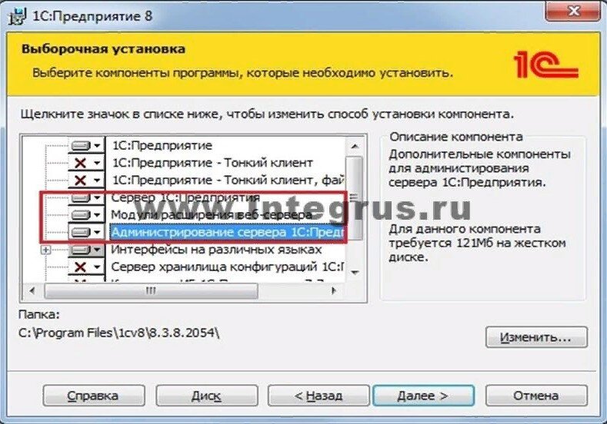Open drive icon for Модули расширения веб-сервера
607x424 pixels.
click(x=81, y=214)
